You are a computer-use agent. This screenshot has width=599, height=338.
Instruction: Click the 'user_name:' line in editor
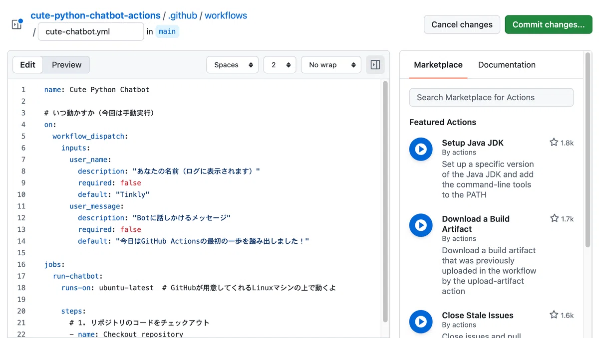[90, 160]
